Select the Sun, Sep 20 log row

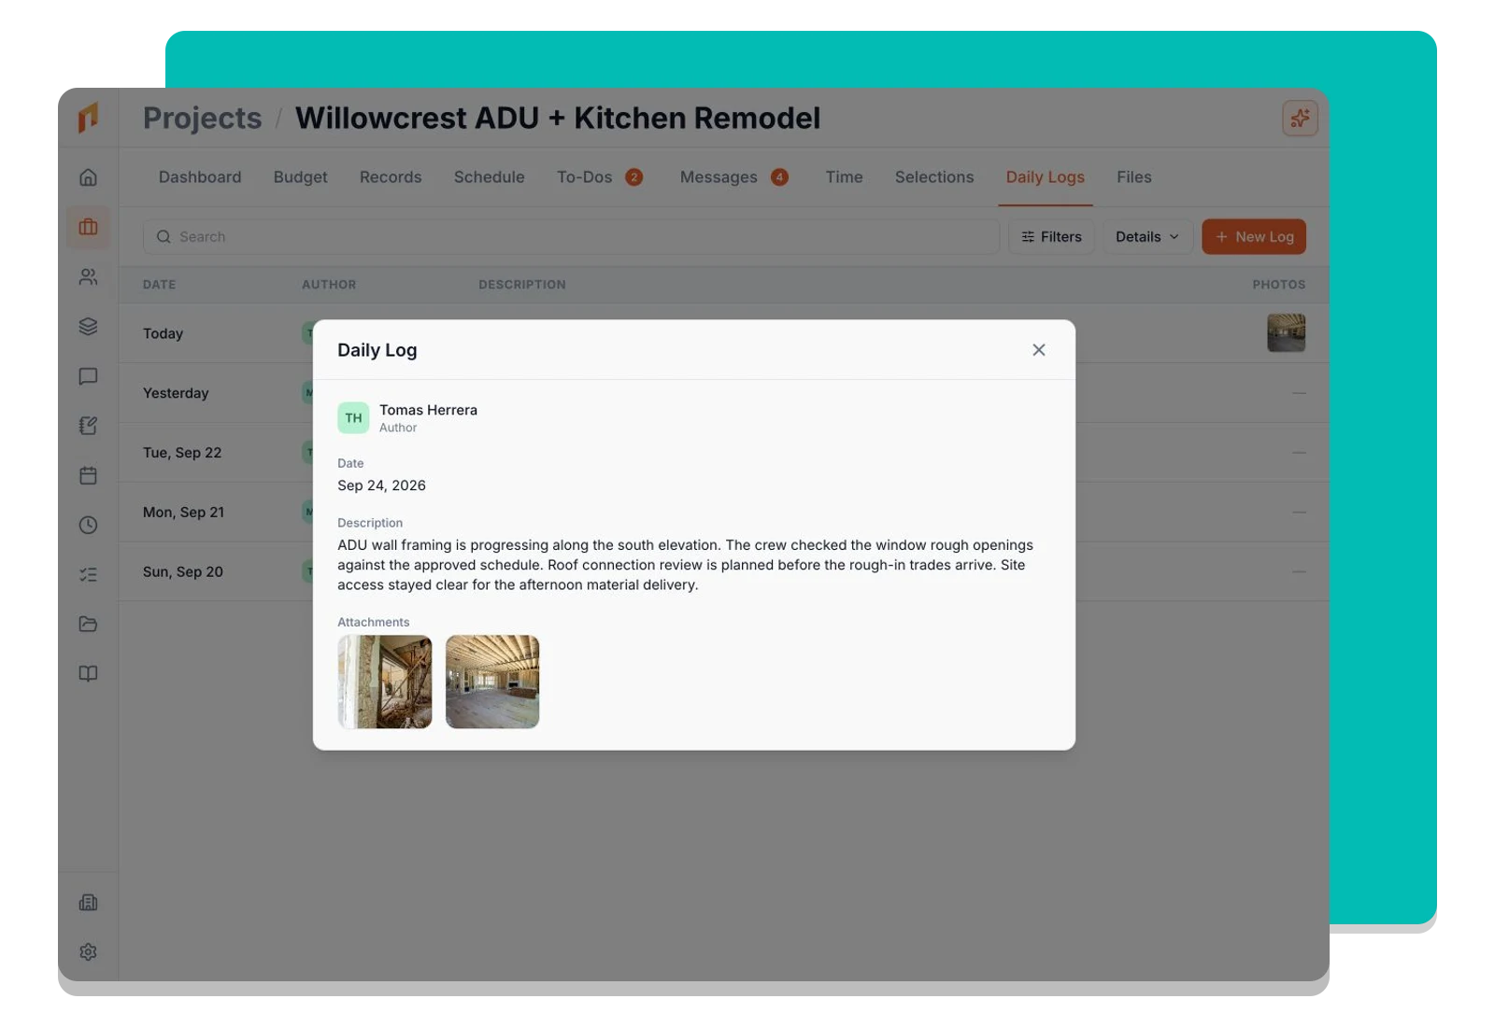[x=724, y=572]
